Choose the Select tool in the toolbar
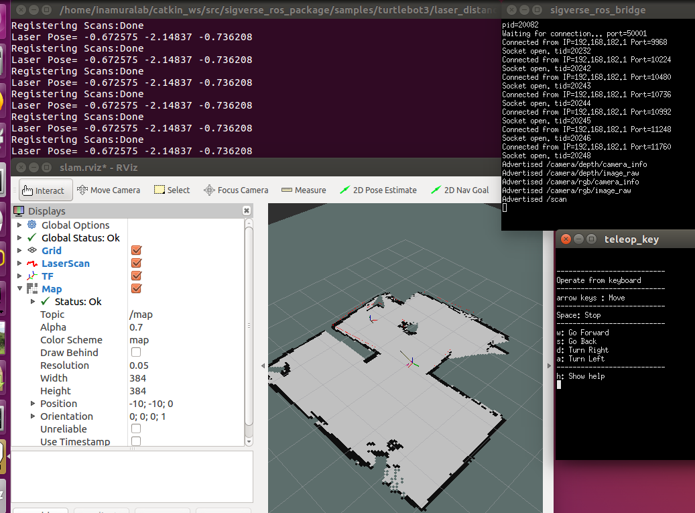The image size is (695, 513). click(x=172, y=190)
